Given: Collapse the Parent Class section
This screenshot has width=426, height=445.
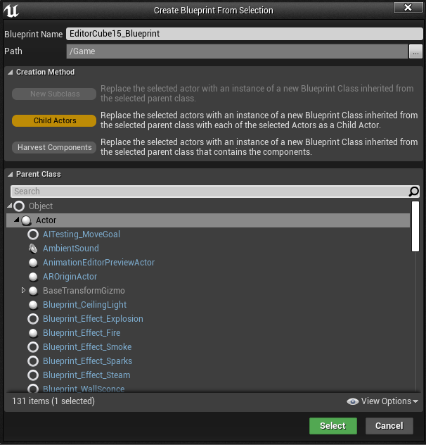Looking at the screenshot, I should coord(11,174).
